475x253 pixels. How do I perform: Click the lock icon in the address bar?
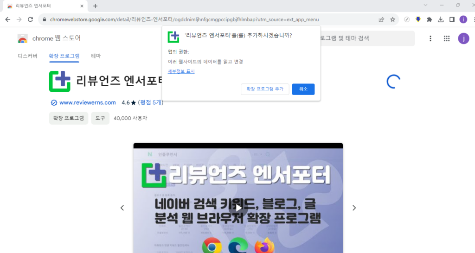pyautogui.click(x=45, y=19)
